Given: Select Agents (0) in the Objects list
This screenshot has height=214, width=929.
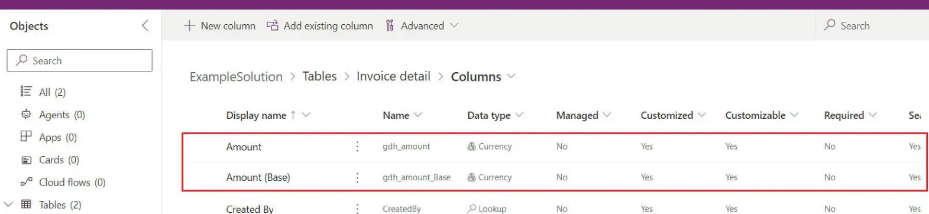Looking at the screenshot, I should (x=62, y=115).
